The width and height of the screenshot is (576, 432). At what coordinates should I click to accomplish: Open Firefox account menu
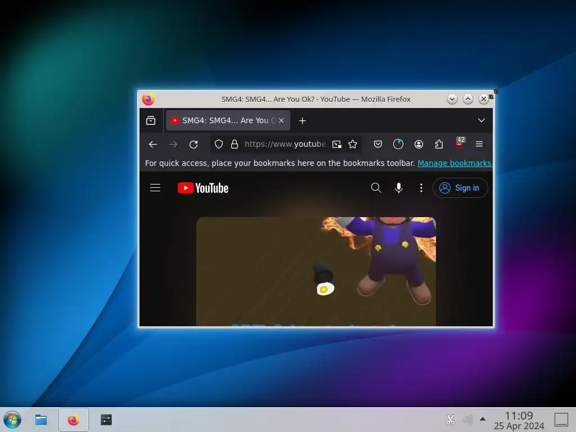tap(418, 145)
